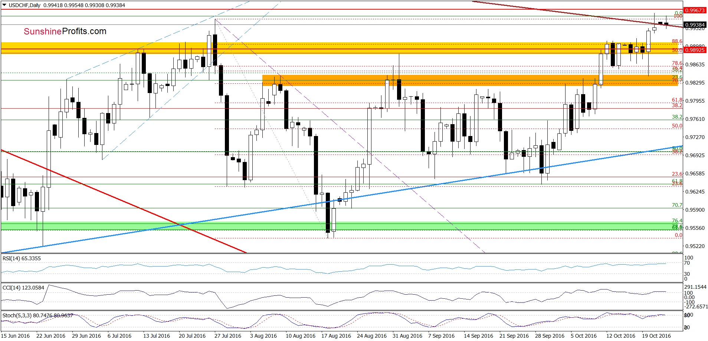Viewport: 708px width, 341px height.
Task: Click the 0.96925 price axis value
Action: (695, 155)
